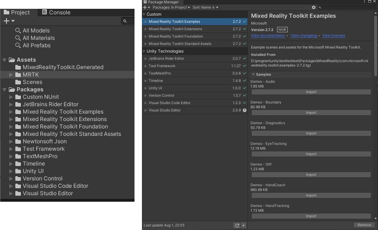Collapse the Packages folder tree
This screenshot has width=378, height=230.
[4, 89]
